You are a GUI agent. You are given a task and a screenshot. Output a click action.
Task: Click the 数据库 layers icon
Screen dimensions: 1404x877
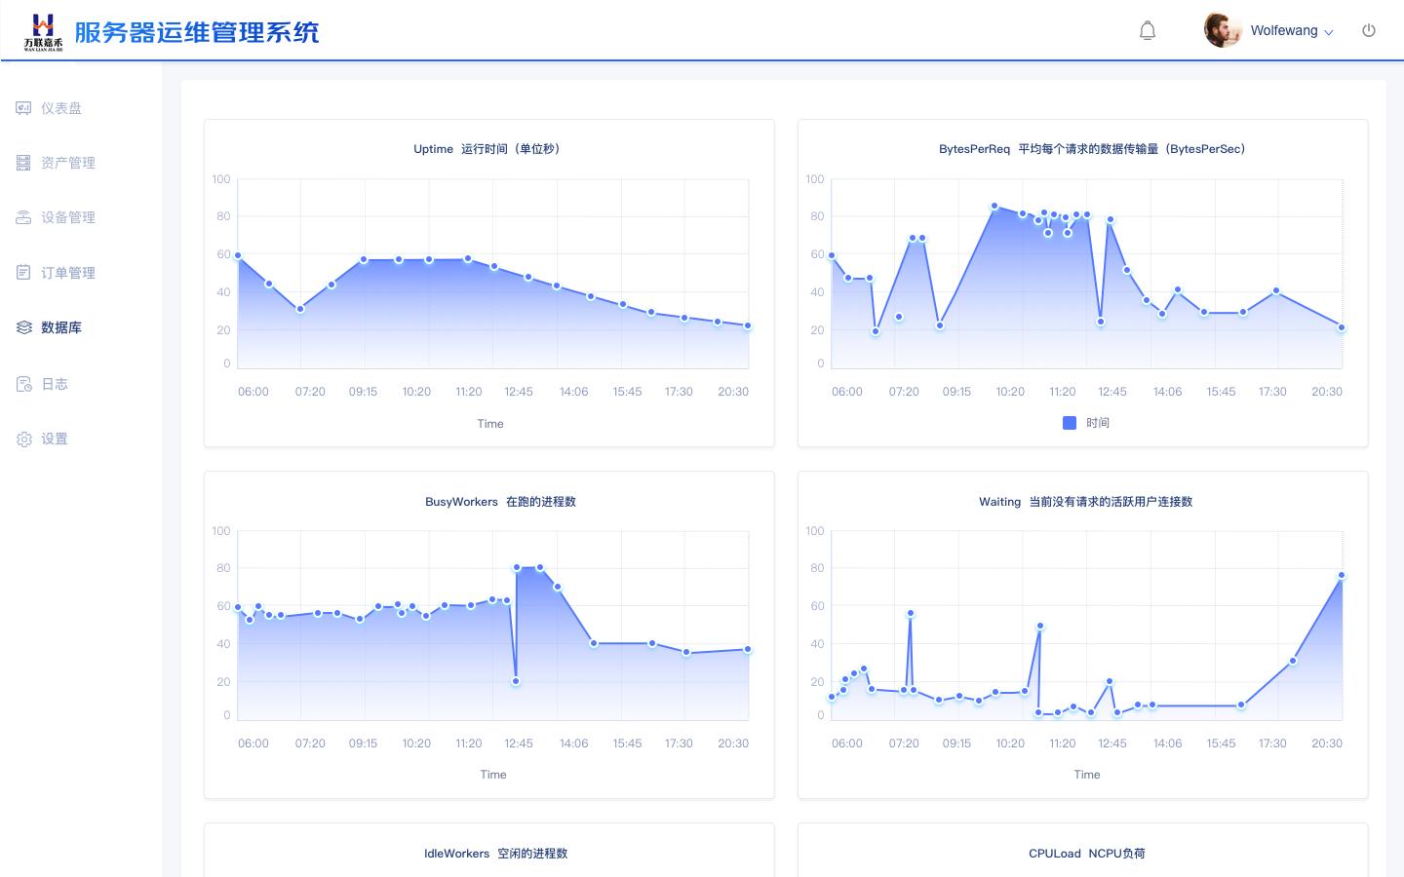(x=24, y=327)
